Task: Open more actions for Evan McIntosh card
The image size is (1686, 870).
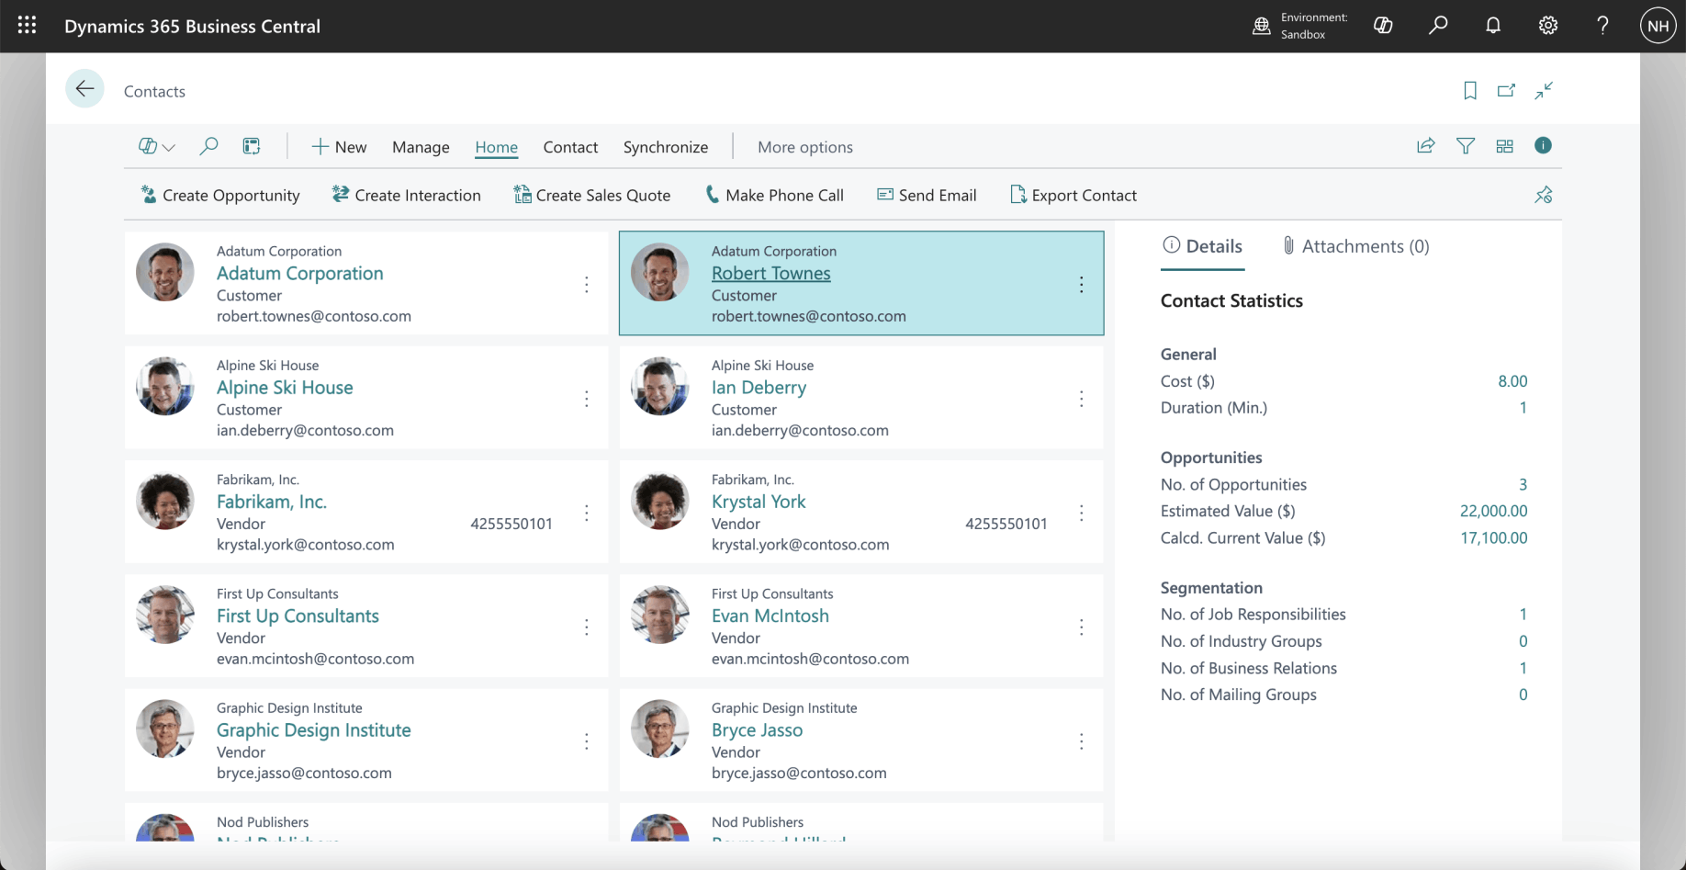Action: (x=1082, y=627)
